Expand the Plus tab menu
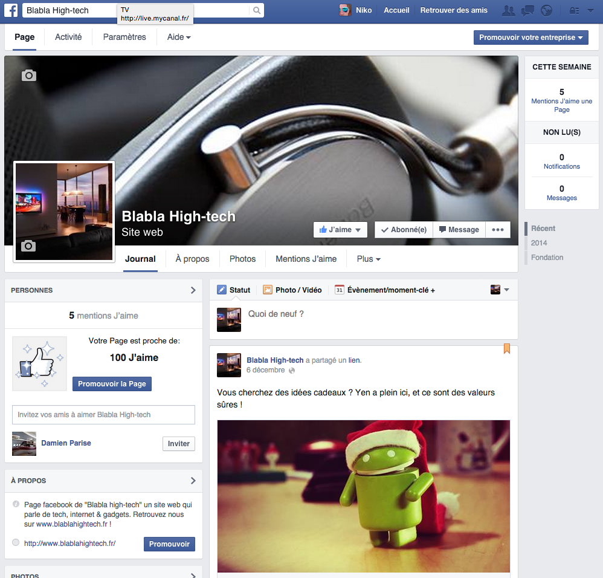 point(369,259)
